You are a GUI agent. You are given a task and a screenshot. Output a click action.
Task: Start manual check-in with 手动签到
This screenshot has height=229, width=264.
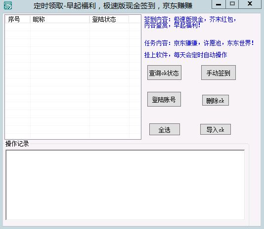219,73
